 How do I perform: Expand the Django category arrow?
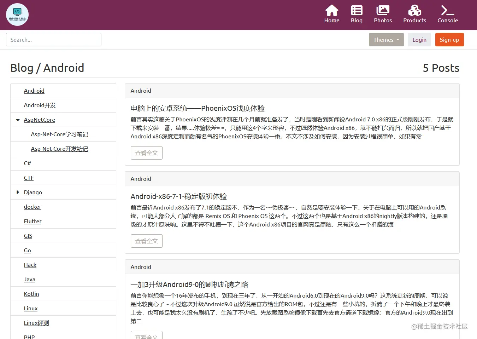coord(18,192)
